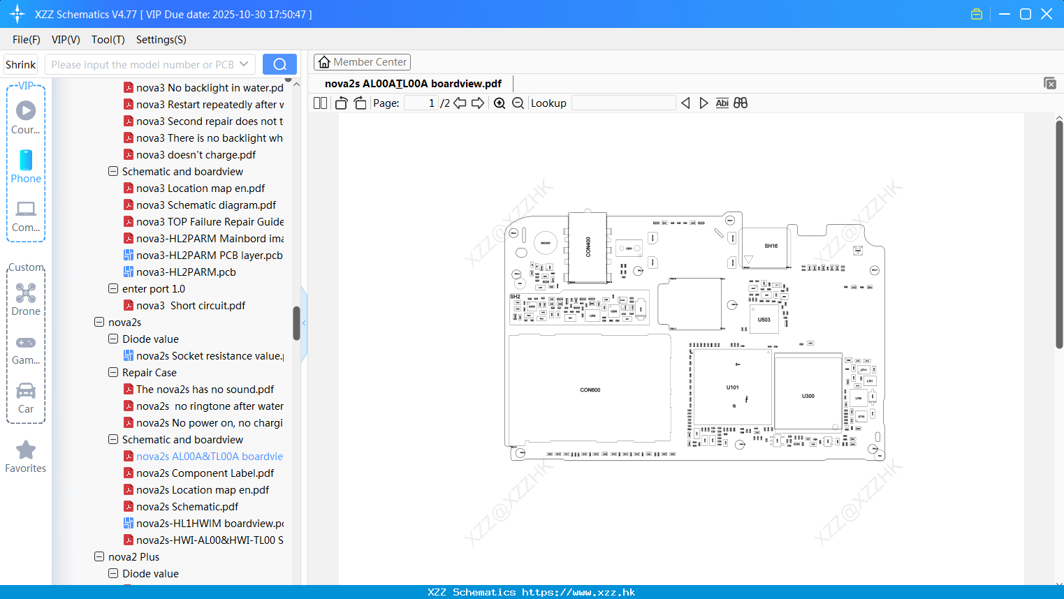Collapse nova2s Diode value folder
The width and height of the screenshot is (1064, 599).
[113, 339]
